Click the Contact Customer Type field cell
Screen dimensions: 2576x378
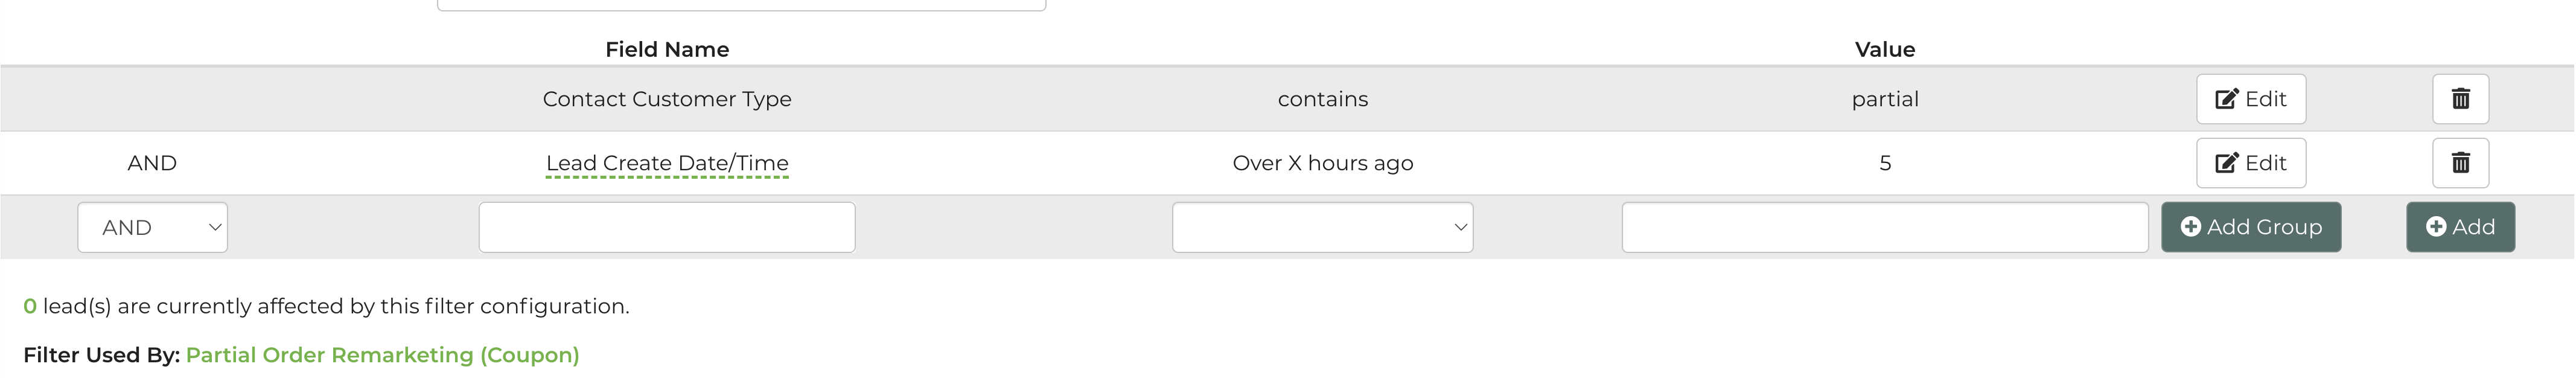point(667,99)
